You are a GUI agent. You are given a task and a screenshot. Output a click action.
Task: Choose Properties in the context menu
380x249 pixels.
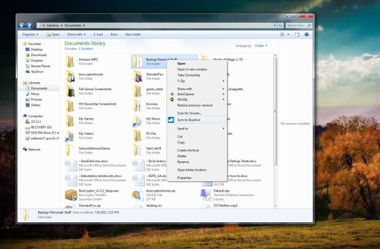coord(197,178)
